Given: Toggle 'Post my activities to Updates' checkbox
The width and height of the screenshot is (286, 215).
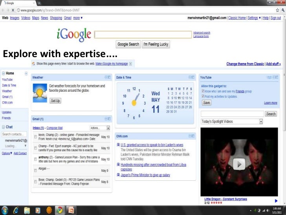Looking at the screenshot, I should [203, 96].
